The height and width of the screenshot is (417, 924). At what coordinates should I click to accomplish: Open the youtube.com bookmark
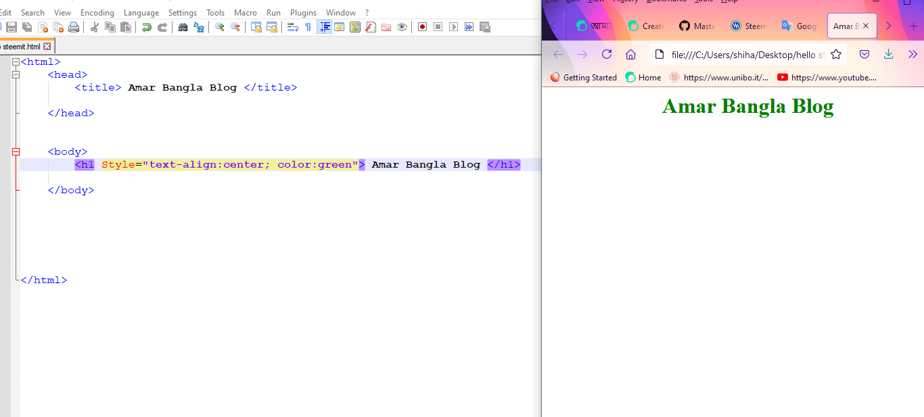pyautogui.click(x=827, y=77)
